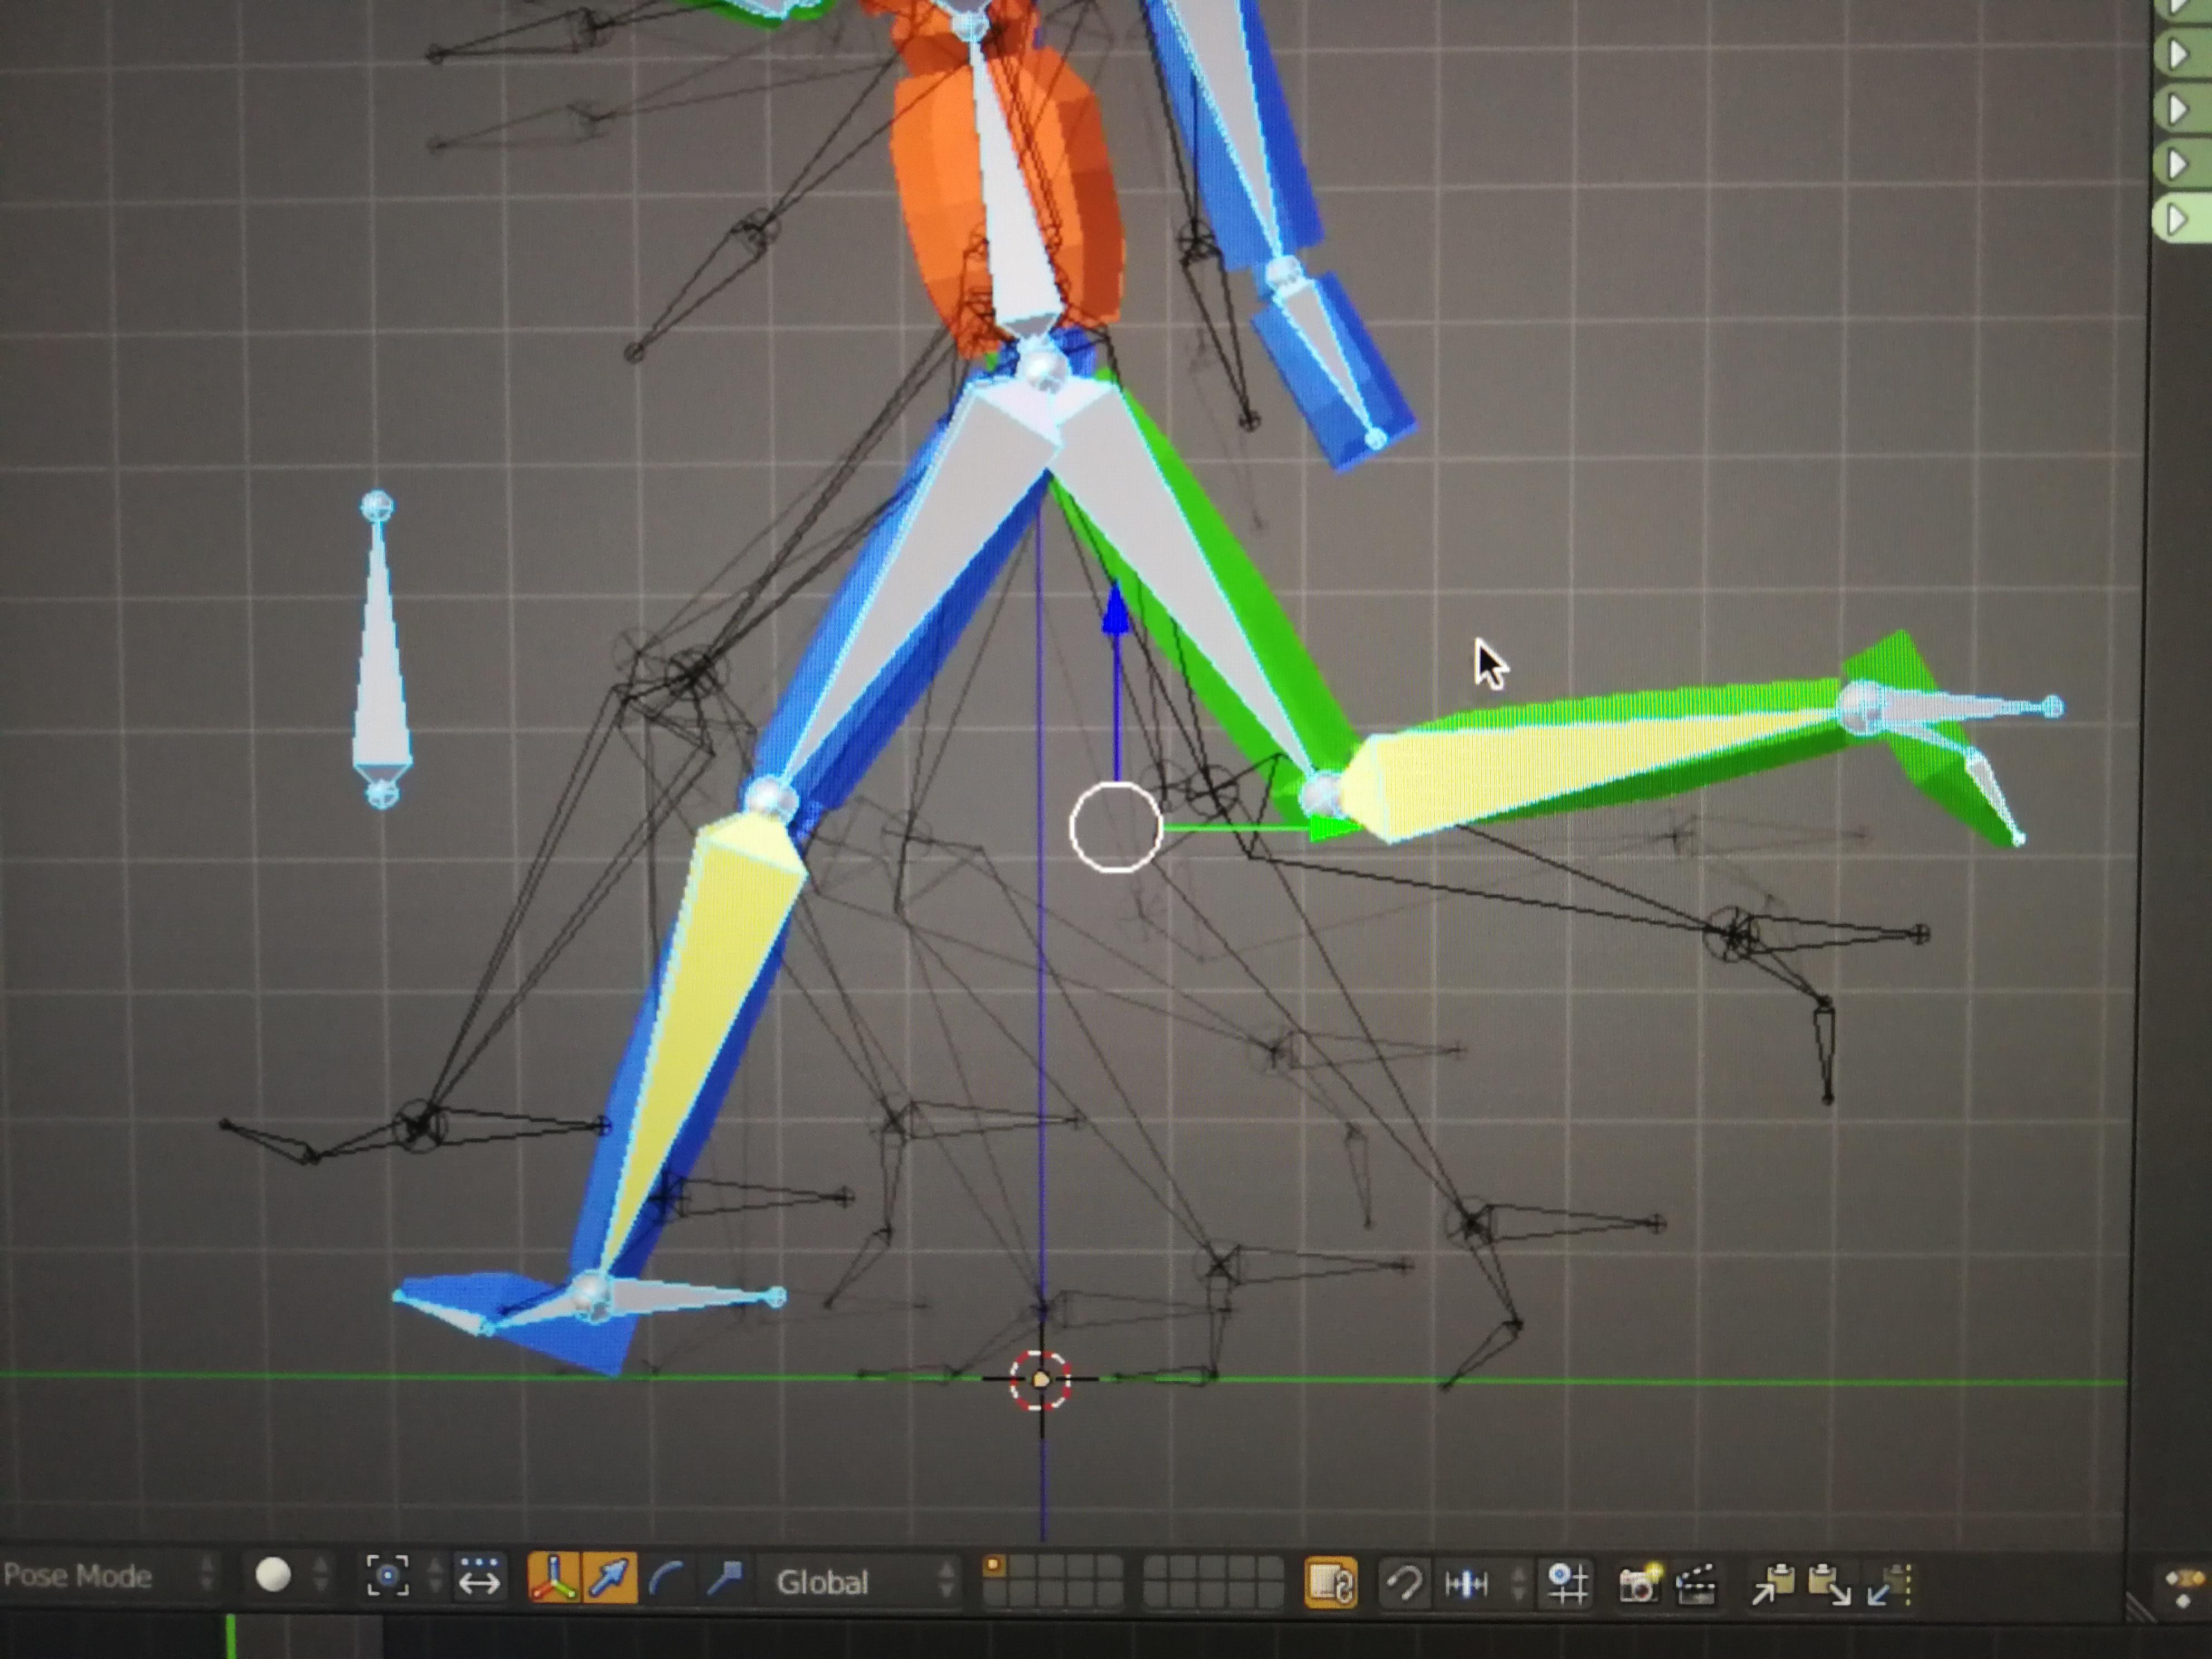Toggle the 3D manipulator axes widget
The height and width of the screenshot is (1659, 2212).
553,1579
